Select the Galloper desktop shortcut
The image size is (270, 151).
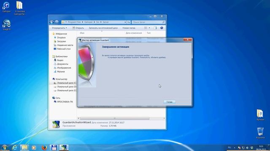[6, 8]
